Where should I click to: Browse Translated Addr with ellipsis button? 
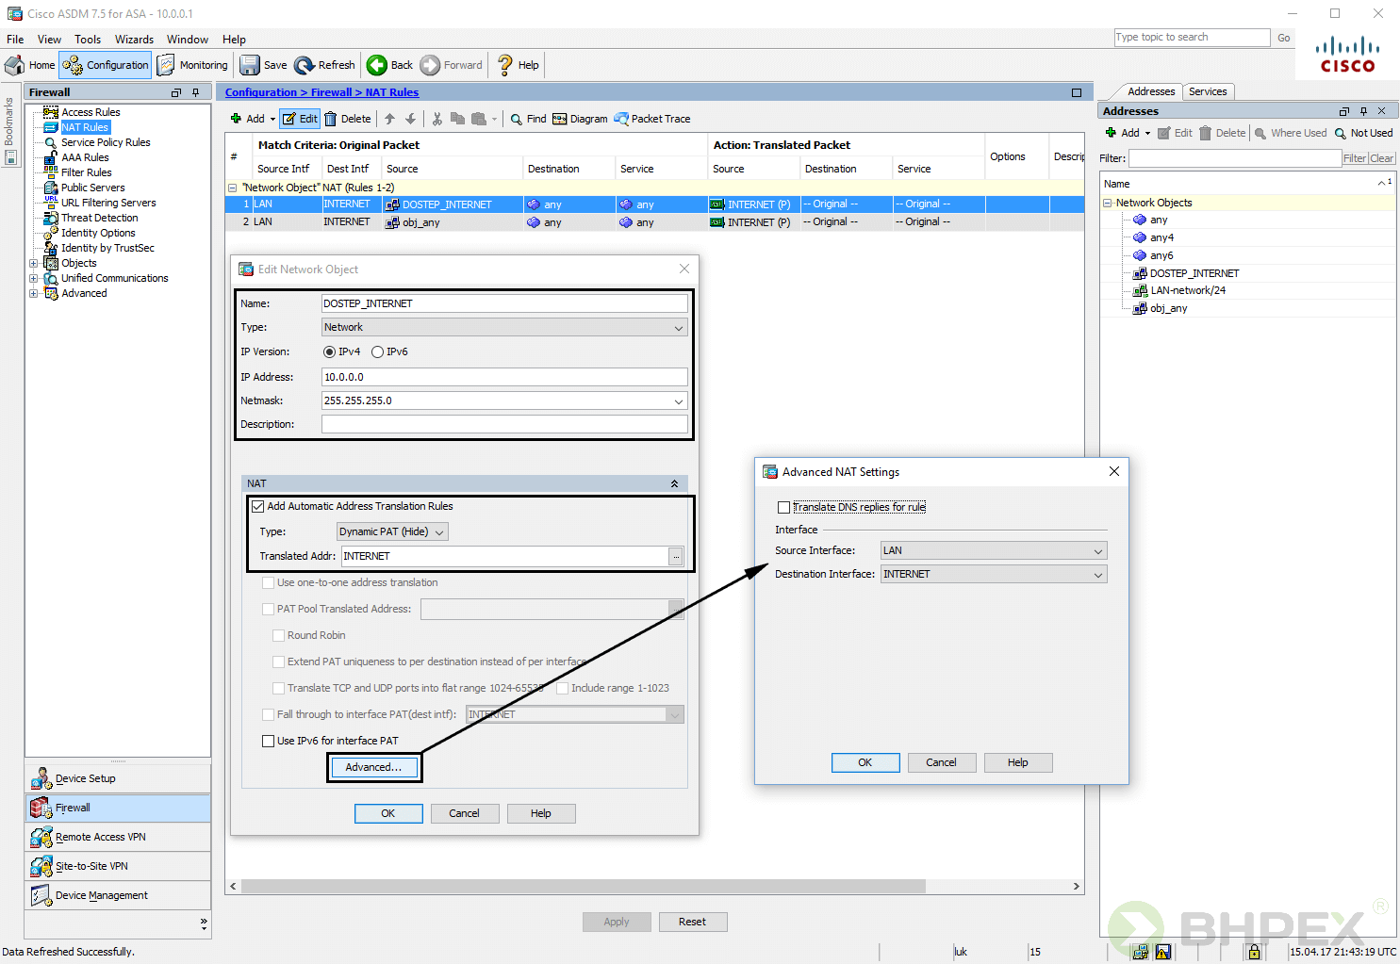676,557
